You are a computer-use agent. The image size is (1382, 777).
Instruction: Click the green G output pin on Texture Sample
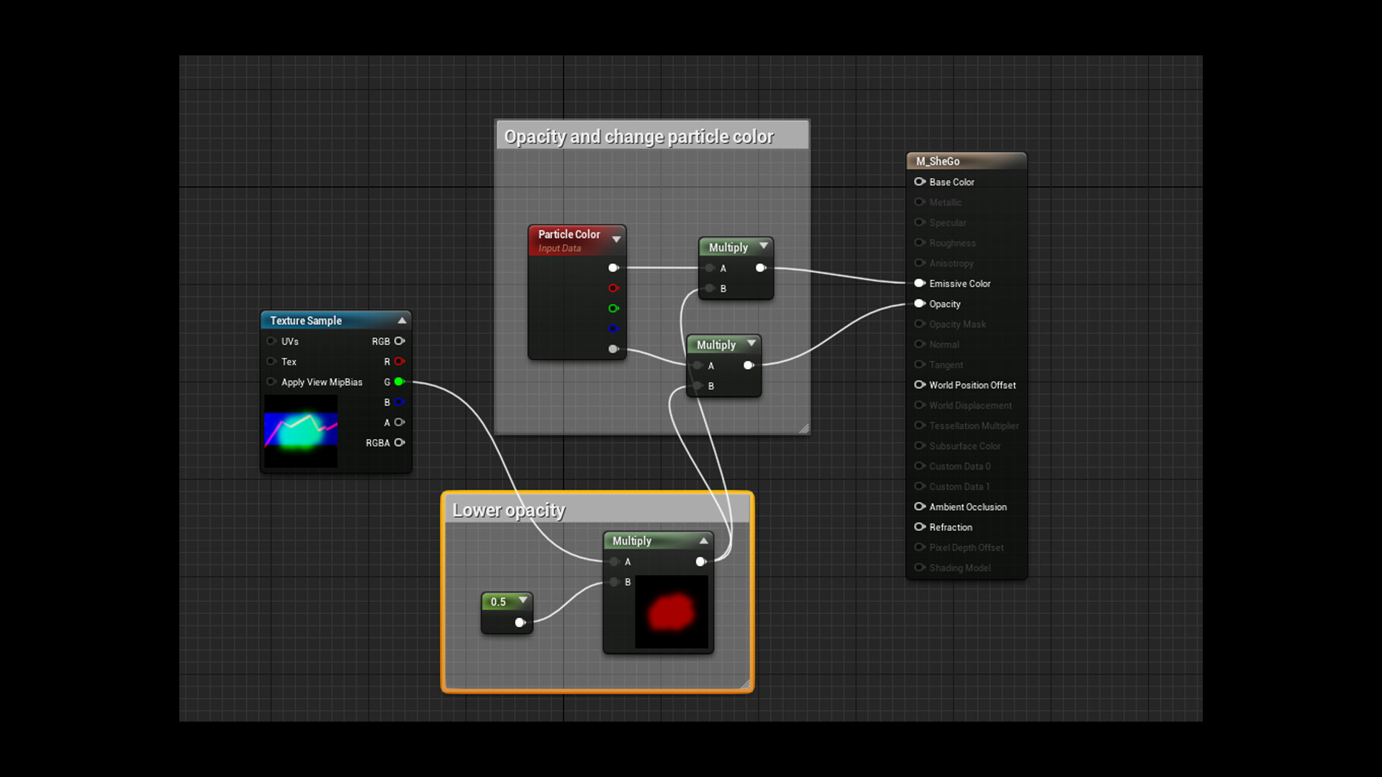[x=399, y=382]
